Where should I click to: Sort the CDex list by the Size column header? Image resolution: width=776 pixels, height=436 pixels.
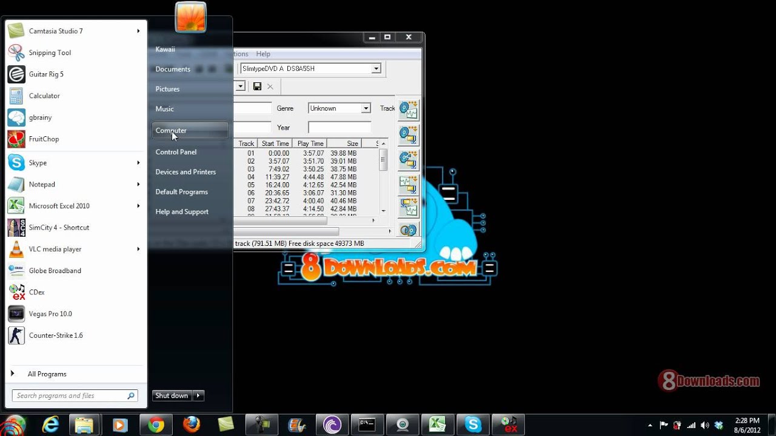(x=344, y=144)
